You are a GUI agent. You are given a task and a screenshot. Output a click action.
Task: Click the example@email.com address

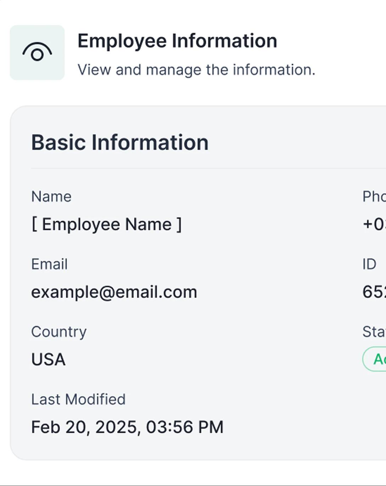click(114, 292)
